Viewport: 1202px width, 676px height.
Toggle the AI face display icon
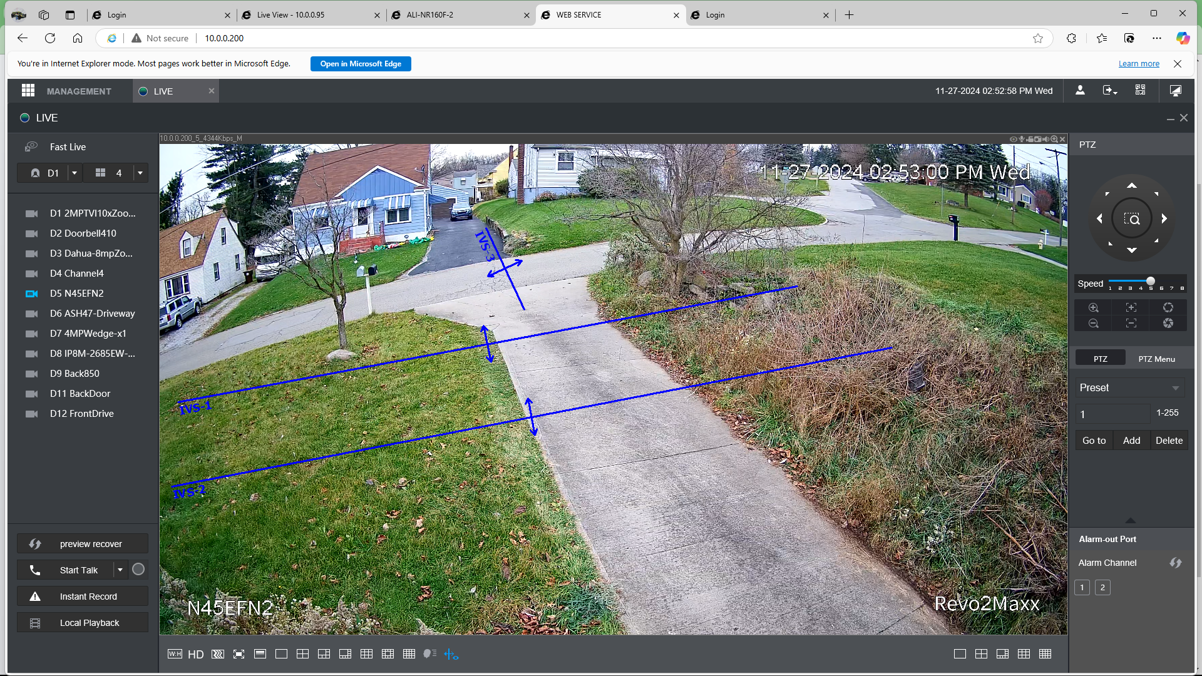pyautogui.click(x=429, y=653)
